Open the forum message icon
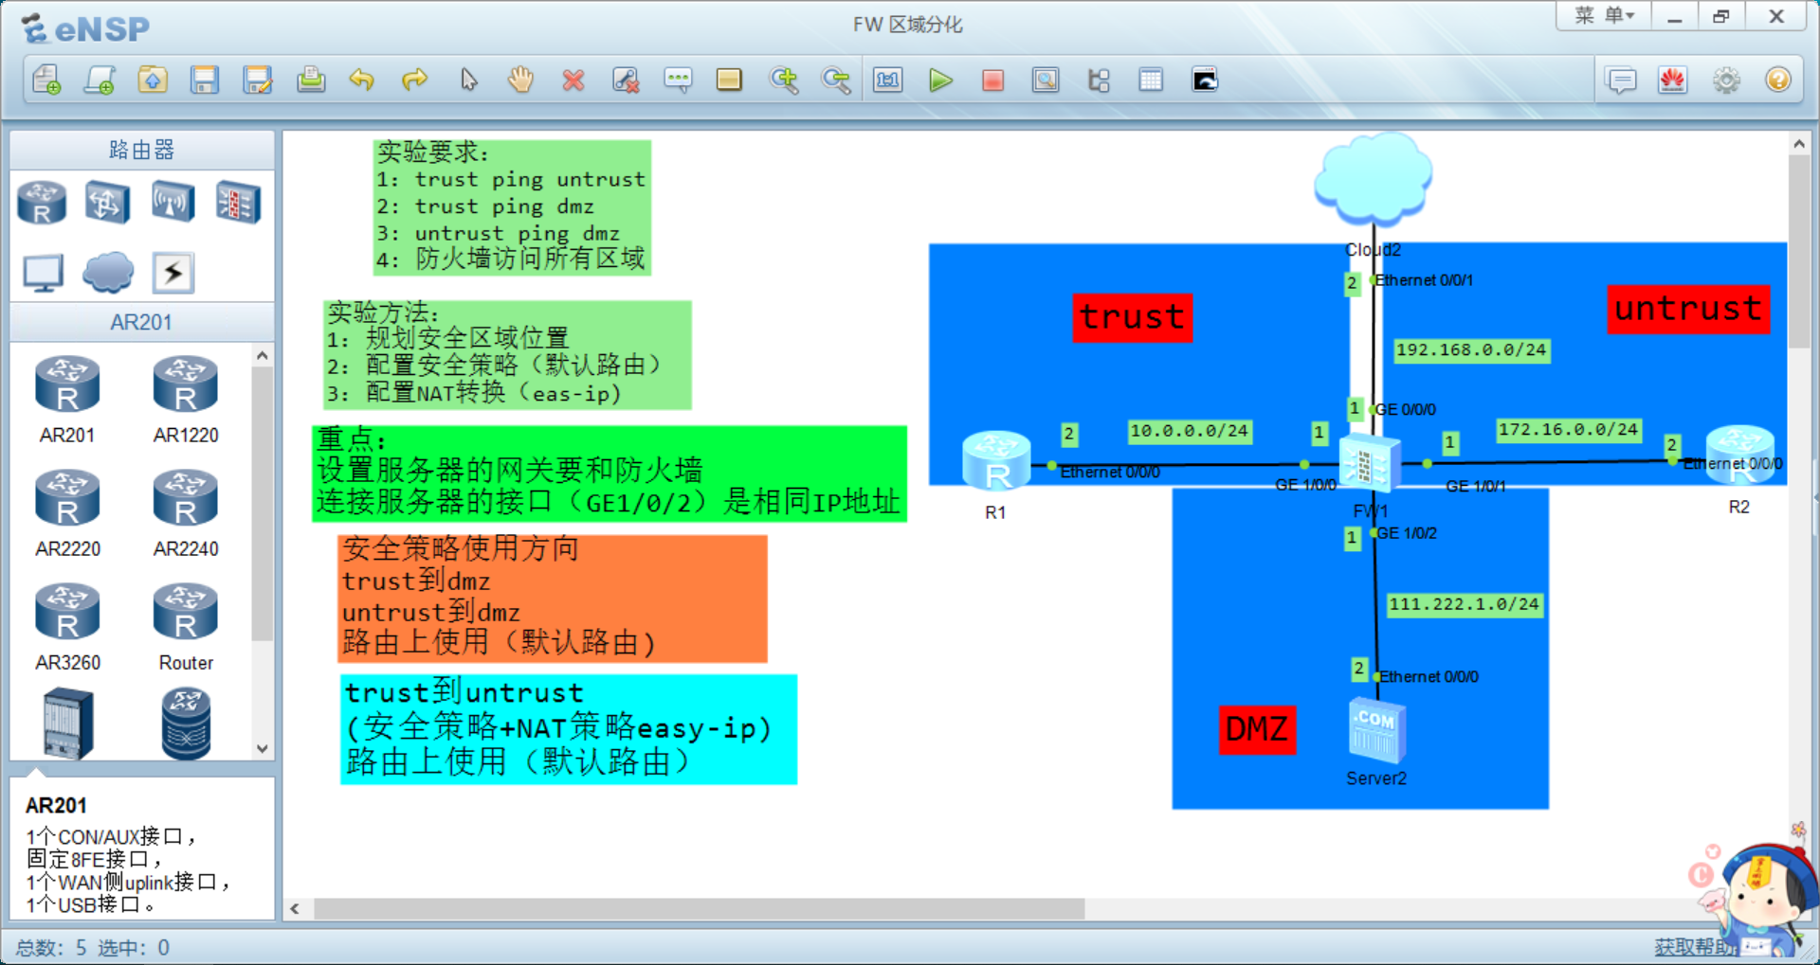This screenshot has width=1820, height=965. [1622, 80]
